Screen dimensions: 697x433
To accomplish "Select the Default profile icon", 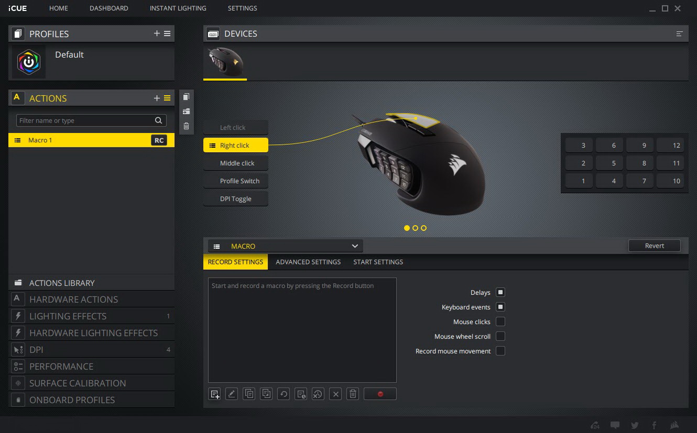I will pos(29,62).
